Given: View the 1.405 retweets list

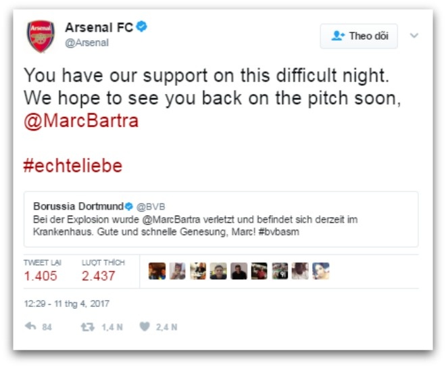Looking at the screenshot, I should pyautogui.click(x=41, y=276).
